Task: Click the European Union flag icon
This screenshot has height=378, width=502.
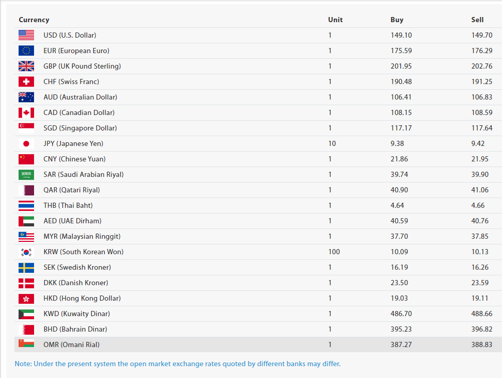Action: click(26, 51)
